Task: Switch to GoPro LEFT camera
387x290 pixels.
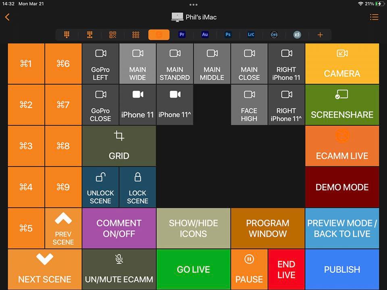Action: click(100, 64)
